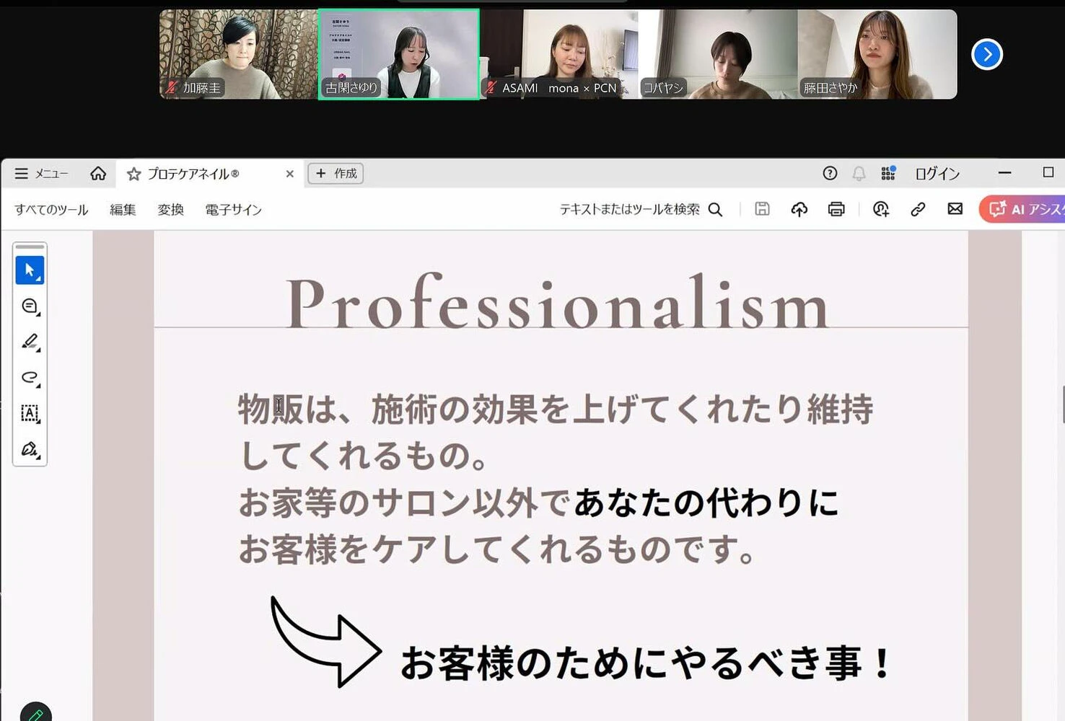This screenshot has height=721, width=1065.
Task: Select 藤田さやか video thumbnail
Action: tap(877, 54)
